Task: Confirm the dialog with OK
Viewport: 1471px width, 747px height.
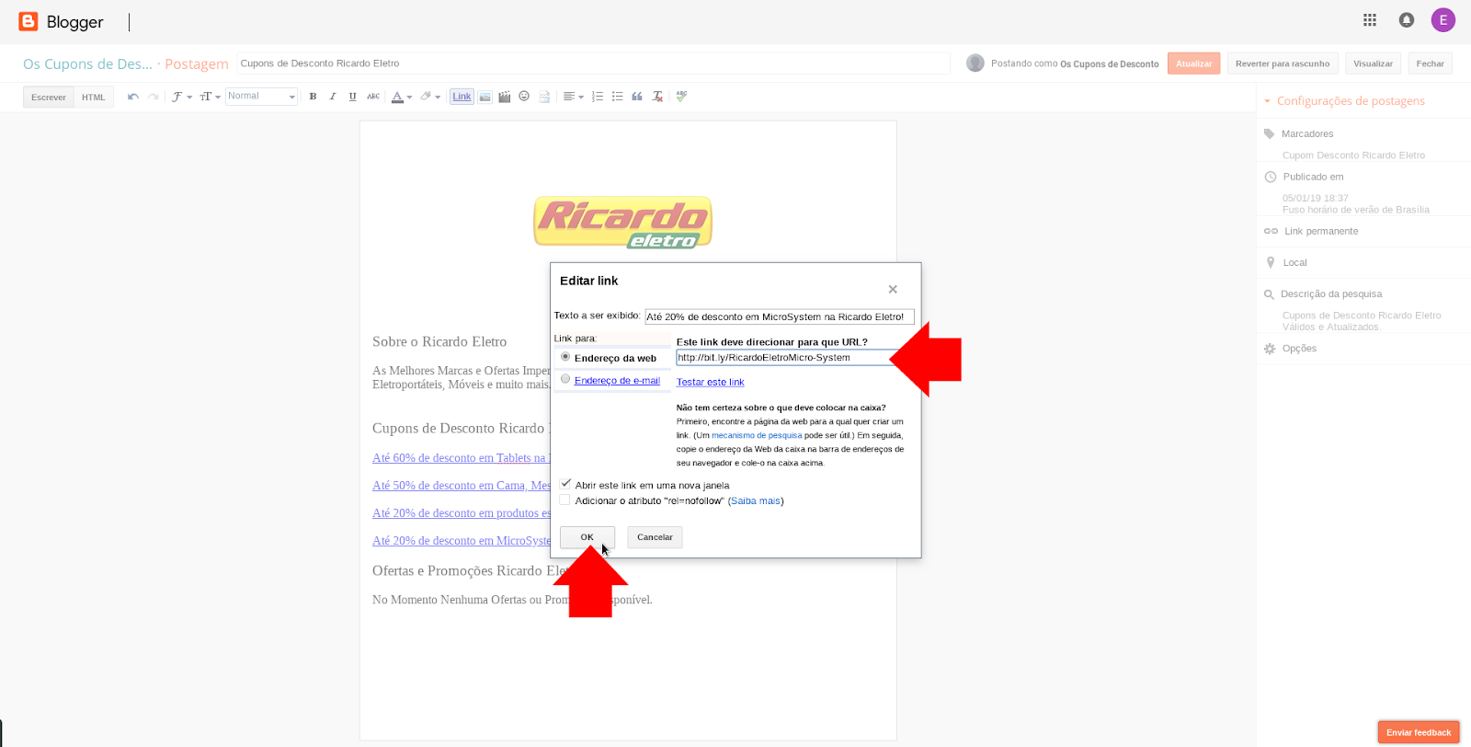Action: coord(587,537)
